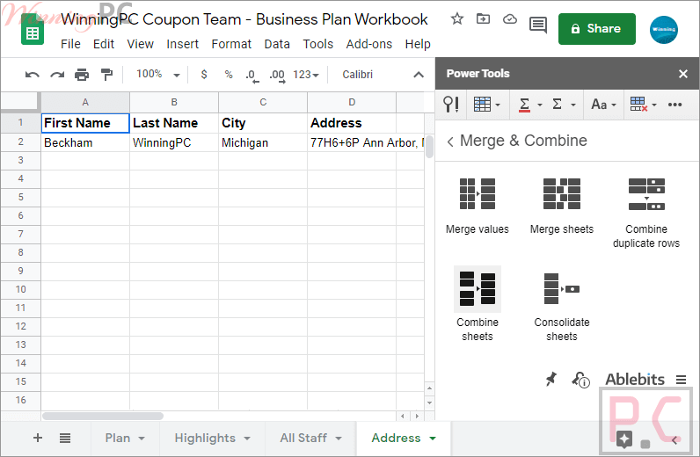Screen dimensions: 700x457
Task: Open the Merge values tool
Action: [x=478, y=207]
